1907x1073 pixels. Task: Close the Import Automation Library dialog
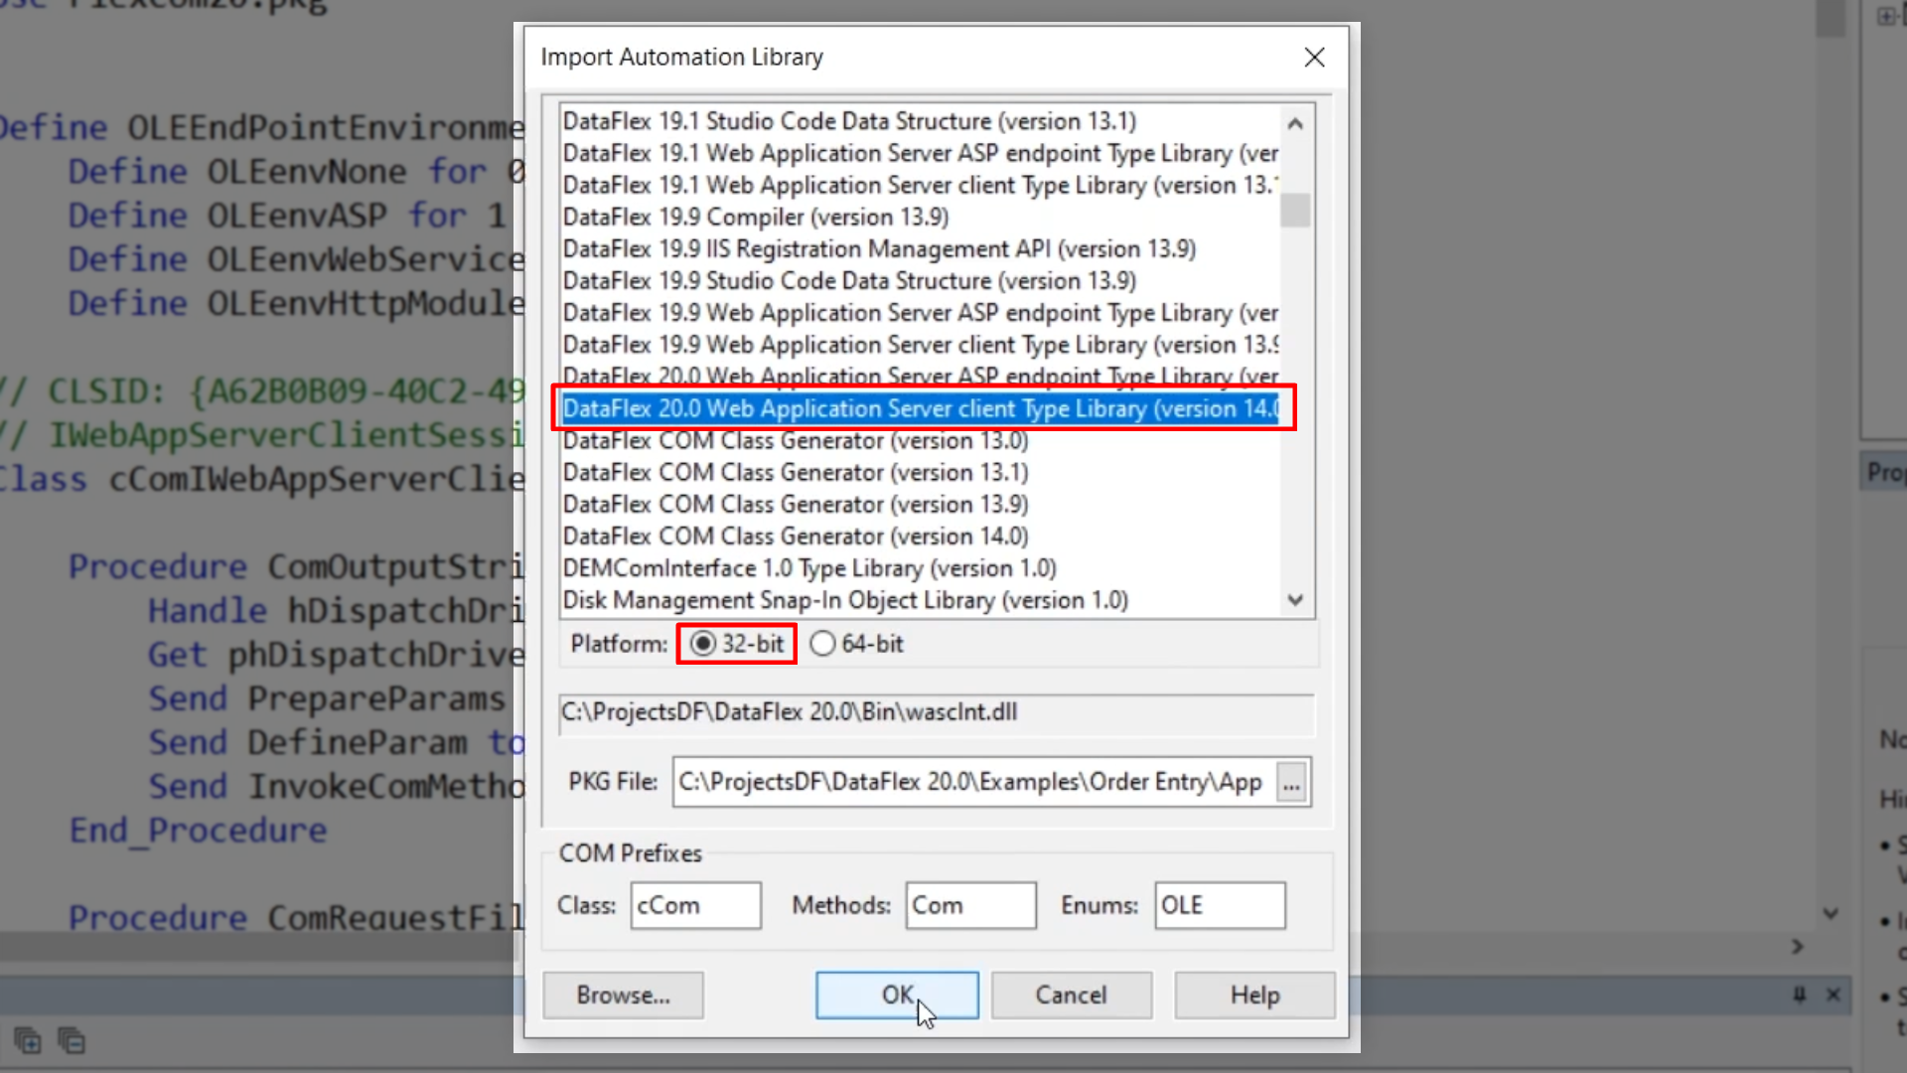[1314, 58]
